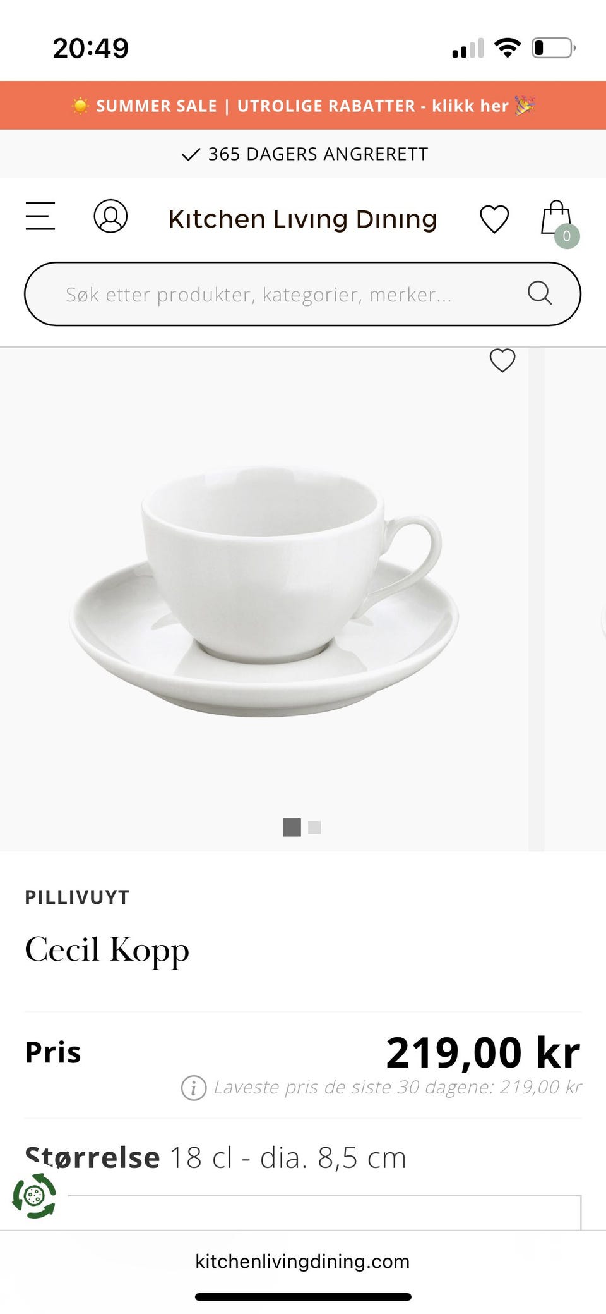This screenshot has height=1314, width=606.
Task: Tap the 365 dagers angrerett notice
Action: coord(303,154)
